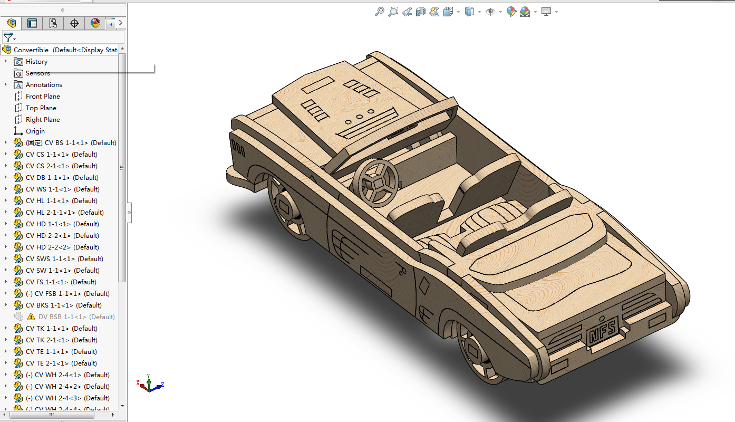735x422 pixels.
Task: Click the CV HL 1-1<1> part icon
Action: [x=18, y=200]
